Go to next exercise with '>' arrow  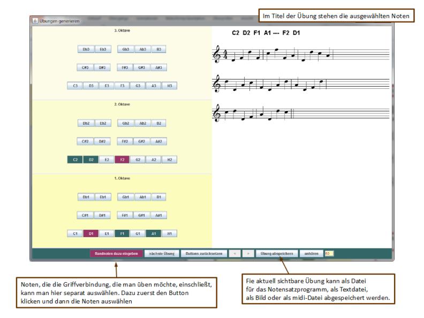247,254
